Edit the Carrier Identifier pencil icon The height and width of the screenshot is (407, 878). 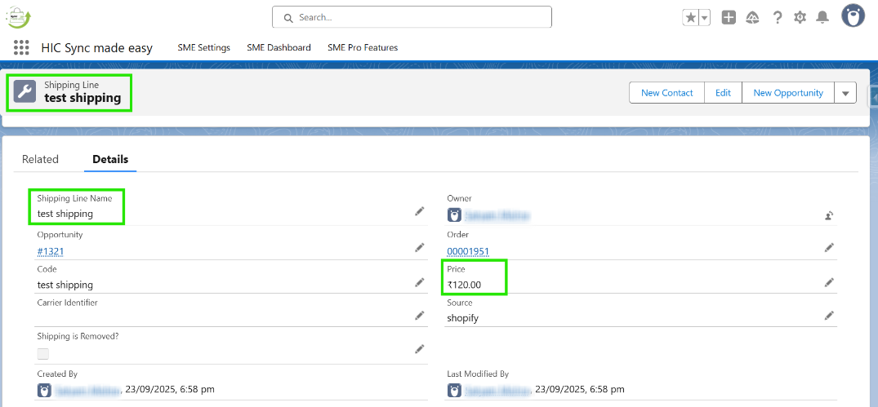(420, 316)
